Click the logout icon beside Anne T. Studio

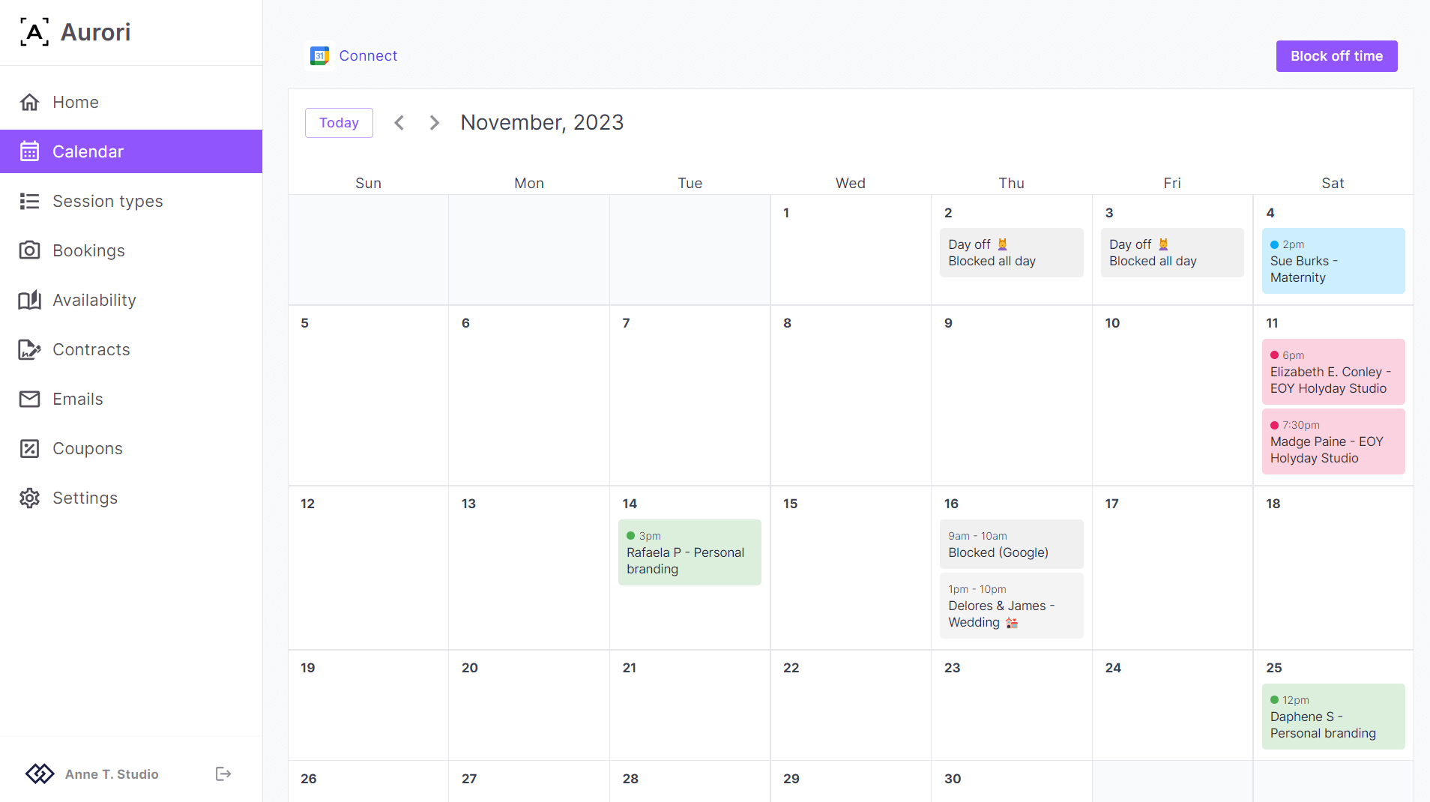(223, 774)
